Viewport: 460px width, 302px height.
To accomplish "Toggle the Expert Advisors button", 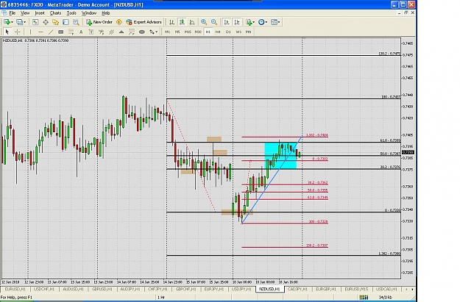I will pos(144,22).
